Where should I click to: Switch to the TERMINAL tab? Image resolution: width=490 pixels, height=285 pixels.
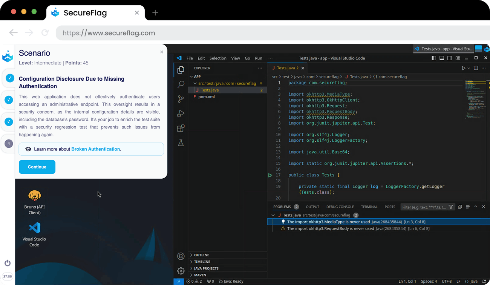click(369, 207)
